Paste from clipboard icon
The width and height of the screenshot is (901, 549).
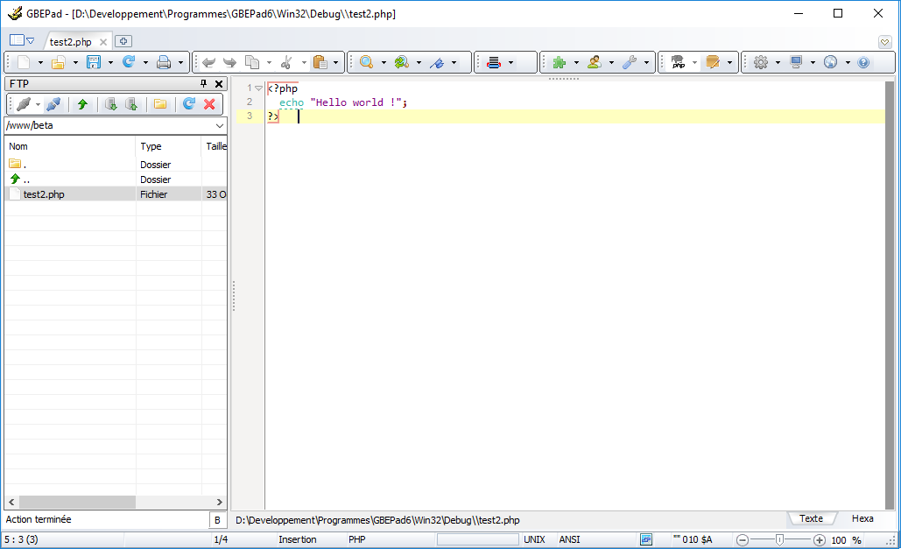320,62
